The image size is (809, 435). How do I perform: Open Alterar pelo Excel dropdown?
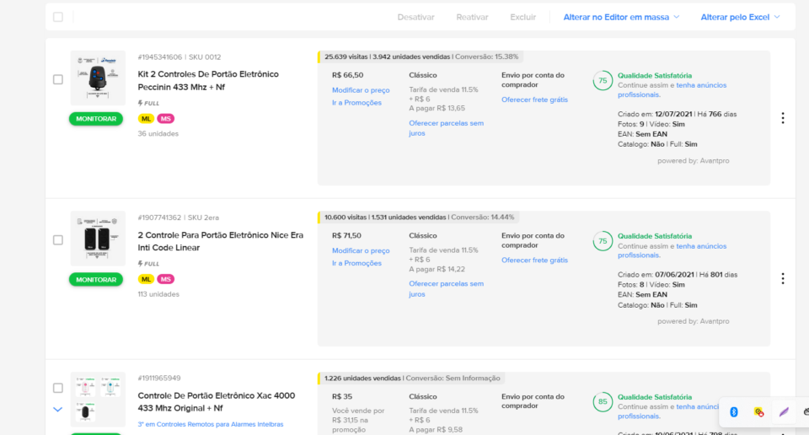pyautogui.click(x=740, y=17)
